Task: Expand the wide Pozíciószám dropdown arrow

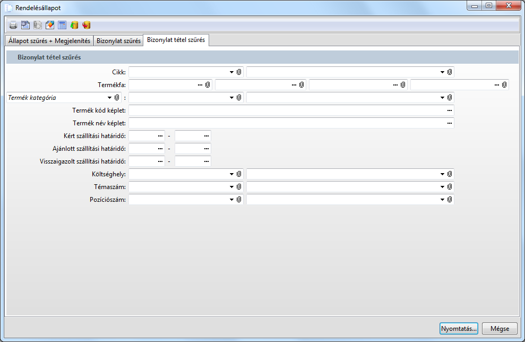Action: click(x=442, y=199)
